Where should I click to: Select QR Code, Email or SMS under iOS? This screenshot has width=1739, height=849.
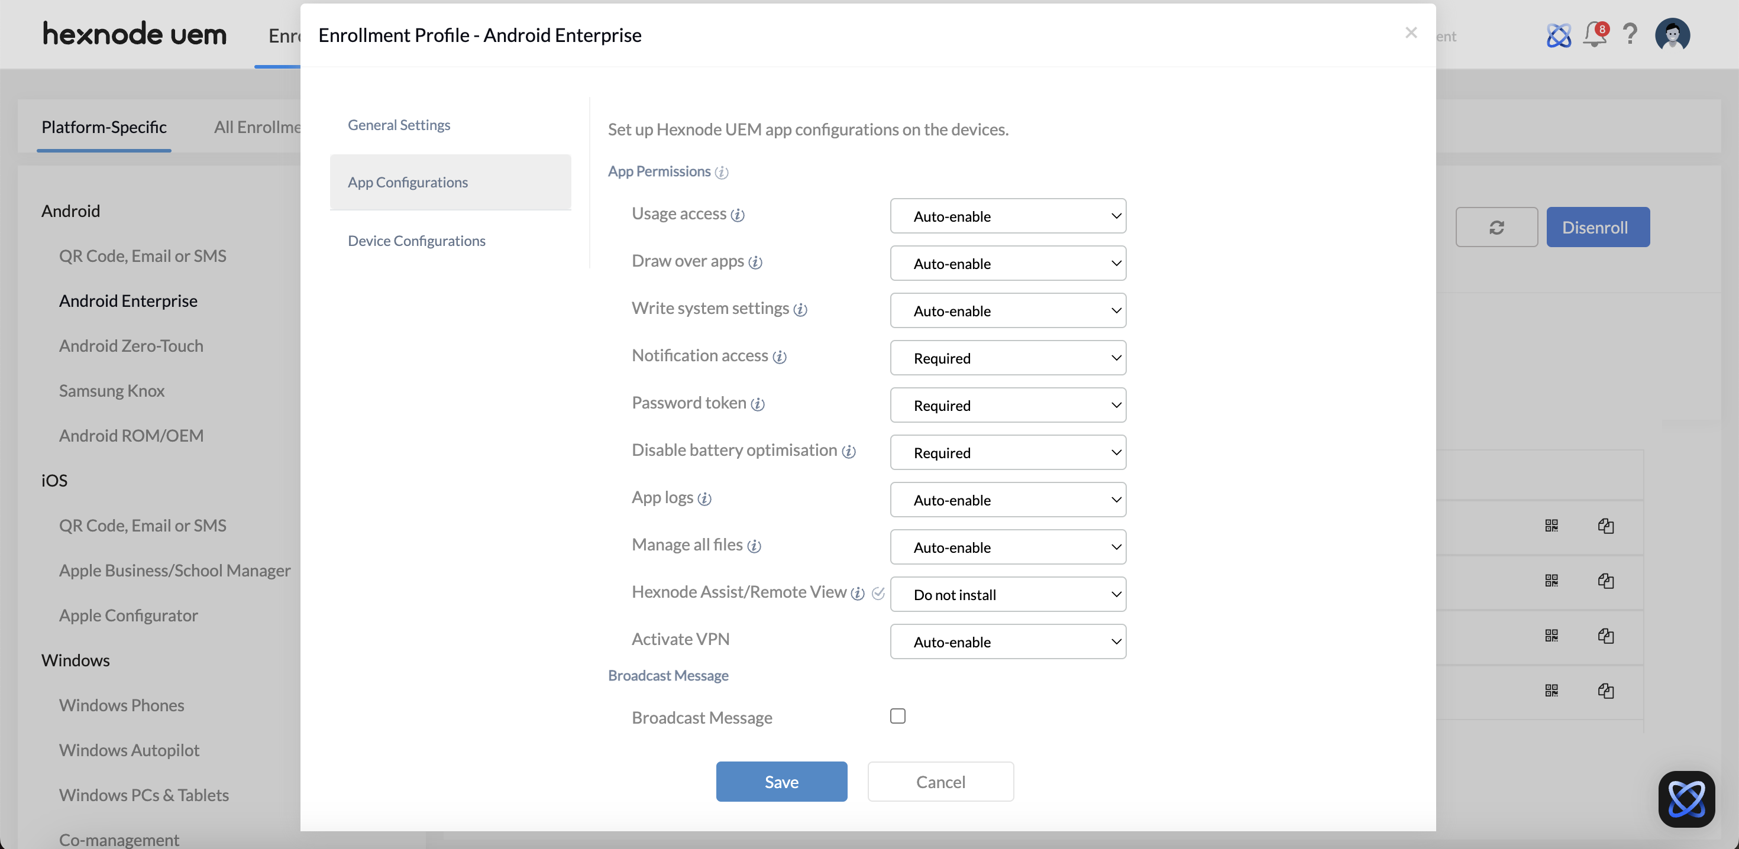point(143,525)
